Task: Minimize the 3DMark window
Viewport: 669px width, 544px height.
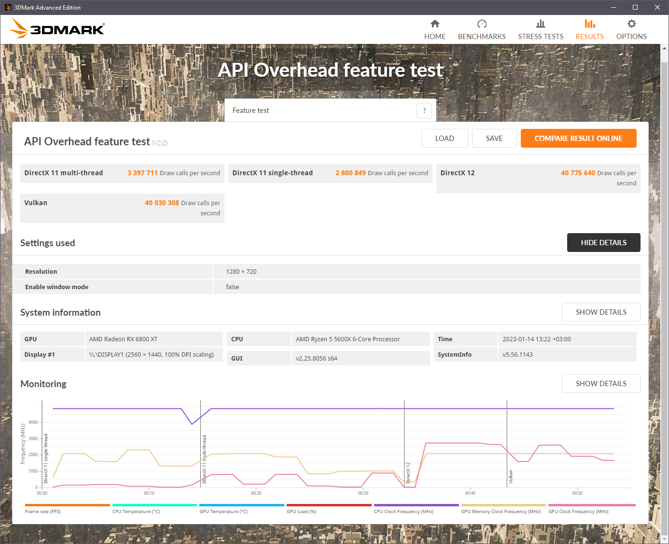Action: point(613,7)
